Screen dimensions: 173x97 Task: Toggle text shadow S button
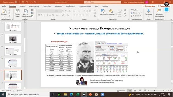point(47,15)
